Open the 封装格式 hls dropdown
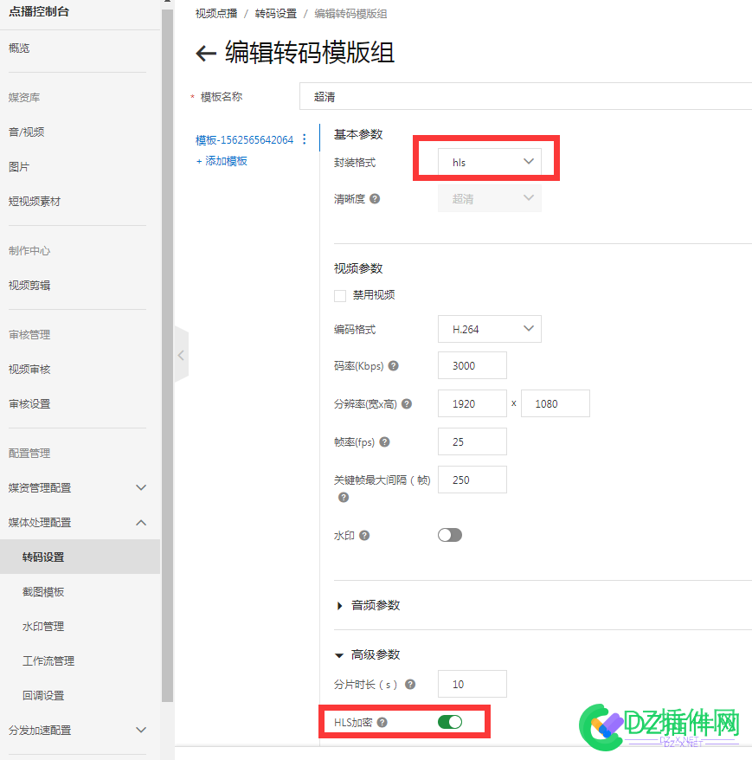Viewport: 752px width, 760px height. click(490, 162)
